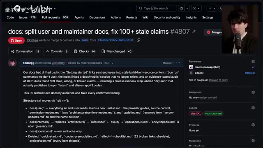Click the Open status badge
The height and width of the screenshot is (148, 263).
[x=16, y=40]
